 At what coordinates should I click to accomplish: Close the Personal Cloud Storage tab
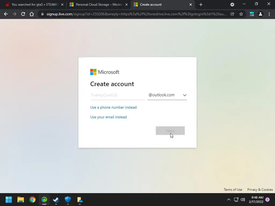click(x=126, y=5)
